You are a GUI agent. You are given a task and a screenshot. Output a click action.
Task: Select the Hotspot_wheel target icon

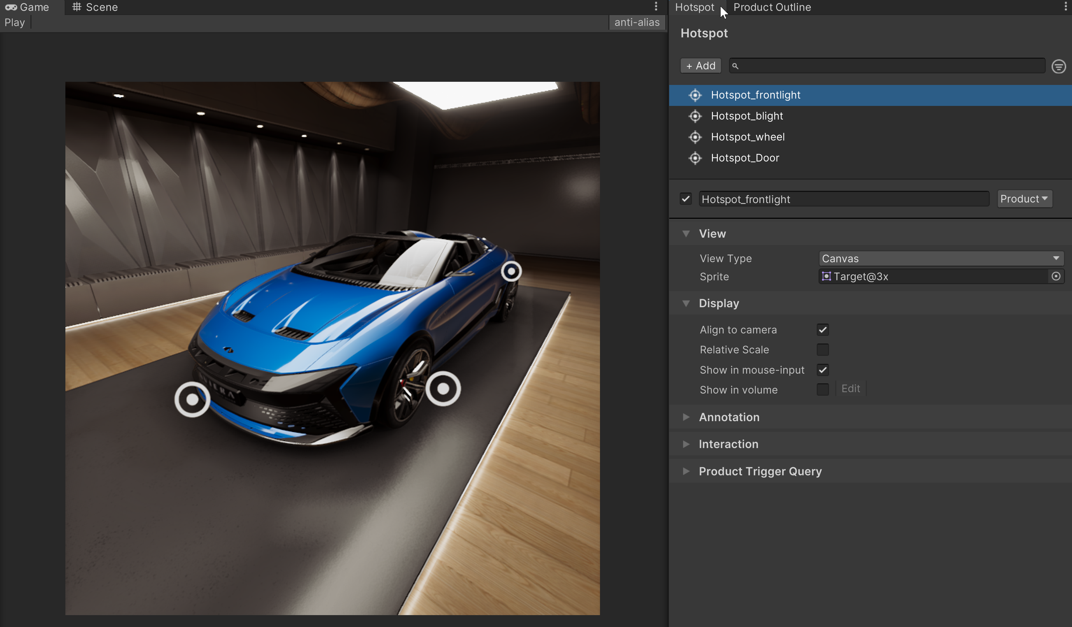tap(695, 137)
